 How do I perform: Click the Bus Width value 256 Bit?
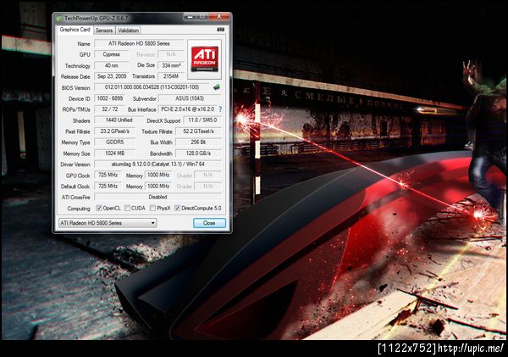(x=199, y=142)
